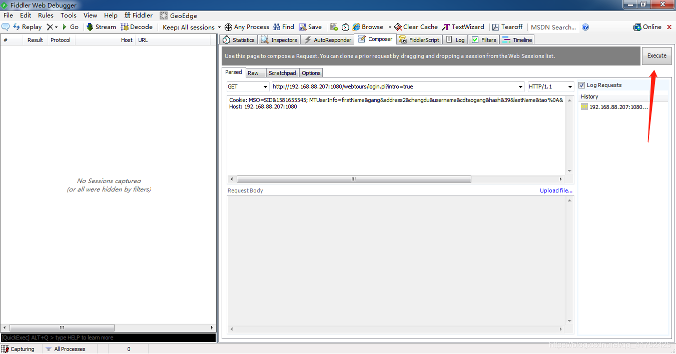Select the Composer tab
Screen dimensions: 676x354
pos(375,39)
